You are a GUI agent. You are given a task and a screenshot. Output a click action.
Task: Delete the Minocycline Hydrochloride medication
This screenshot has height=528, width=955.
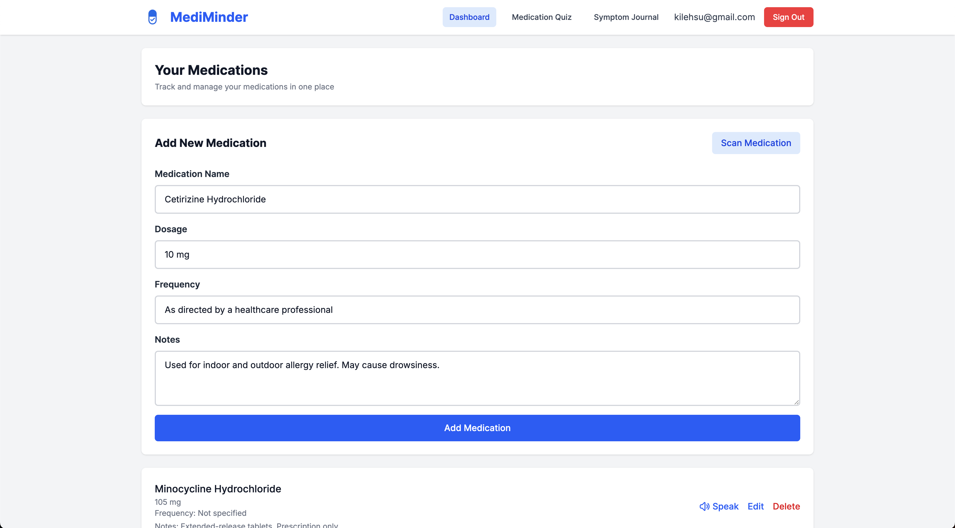tap(786, 506)
